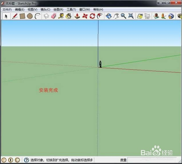Image resolution: width=182 pixels, height=164 pixels.
Task: Activate the Orbit camera tool
Action: (x=109, y=16)
